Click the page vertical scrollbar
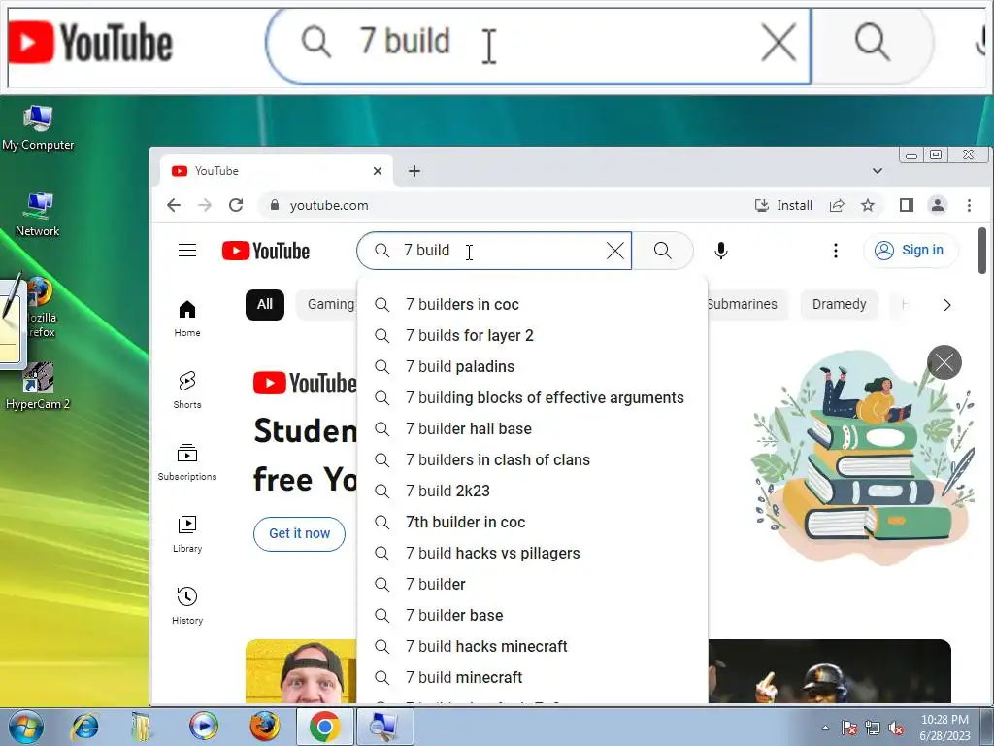Image resolution: width=994 pixels, height=746 pixels. [982, 252]
